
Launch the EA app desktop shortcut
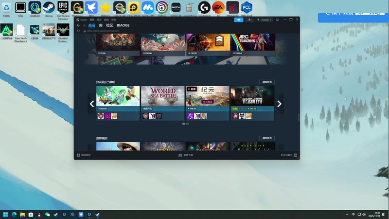coord(218,9)
